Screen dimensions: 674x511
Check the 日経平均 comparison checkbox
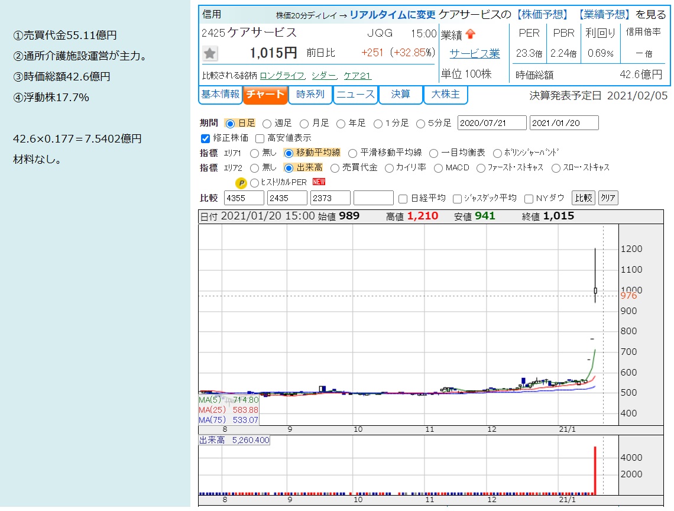[x=403, y=199]
